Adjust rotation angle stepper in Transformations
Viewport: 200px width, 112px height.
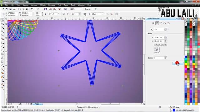coord(165,30)
